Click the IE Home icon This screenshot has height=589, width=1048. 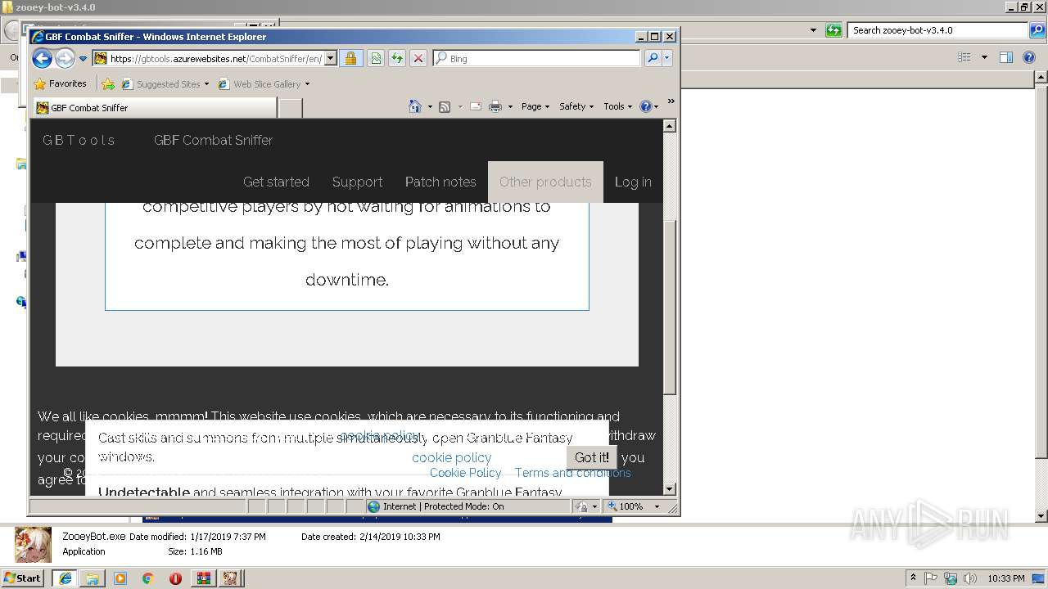point(415,106)
